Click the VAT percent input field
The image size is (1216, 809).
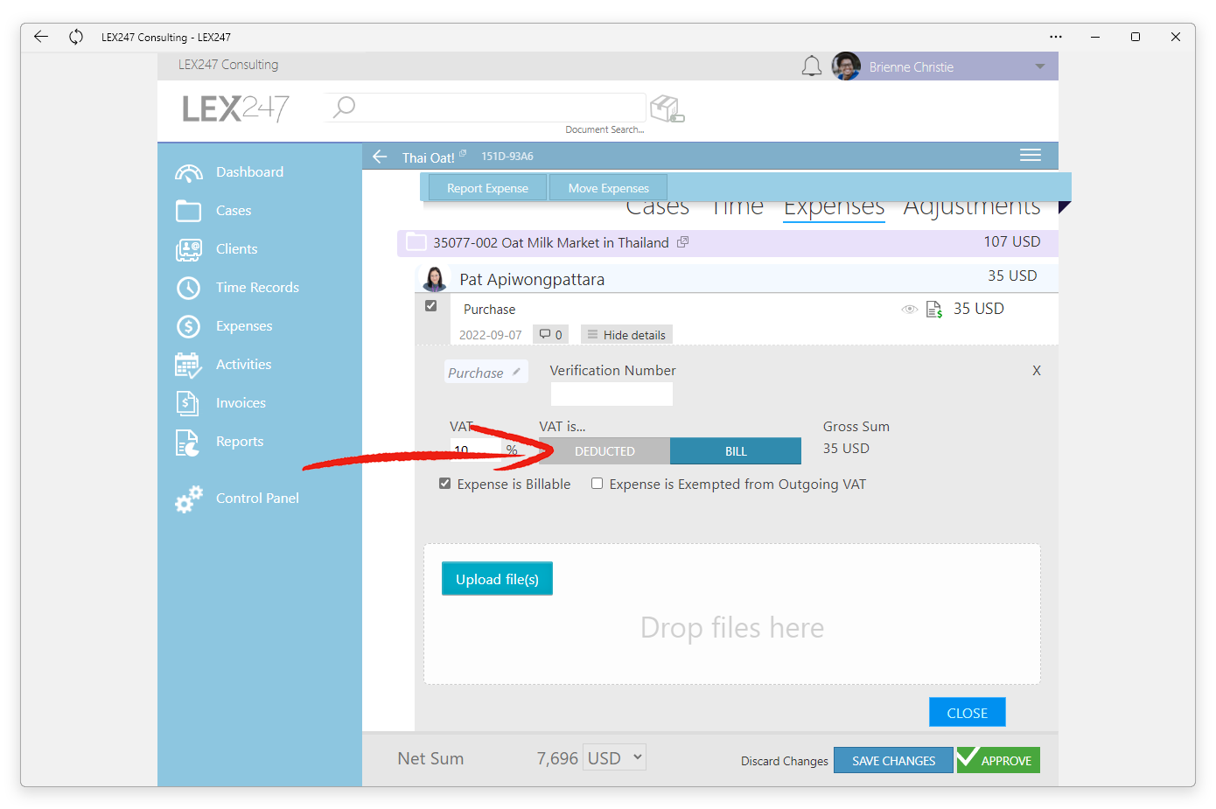point(476,450)
